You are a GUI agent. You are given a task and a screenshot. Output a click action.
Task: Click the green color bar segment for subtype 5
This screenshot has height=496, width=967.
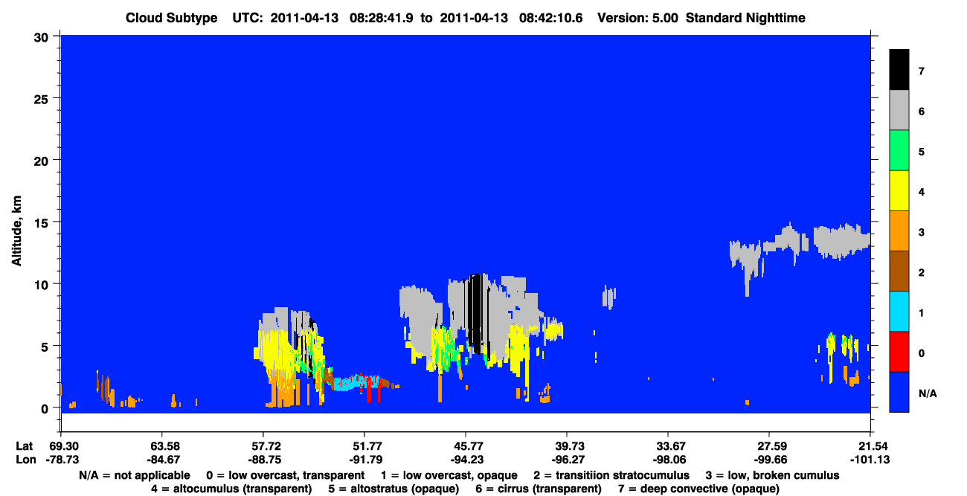point(899,150)
